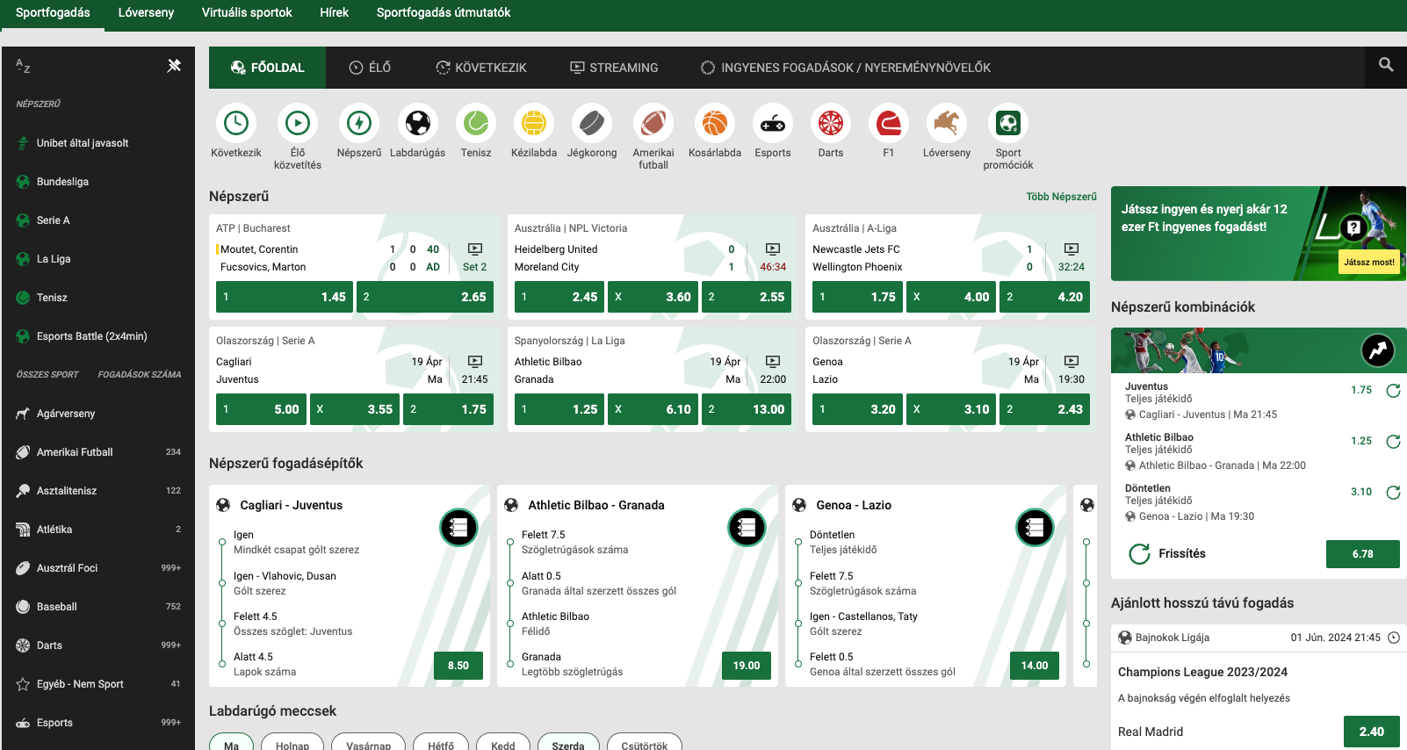Open the Sport promóciók icon

point(1008,124)
